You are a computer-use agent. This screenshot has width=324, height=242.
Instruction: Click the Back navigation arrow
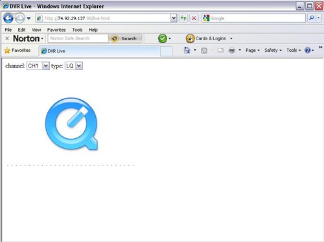point(8,18)
